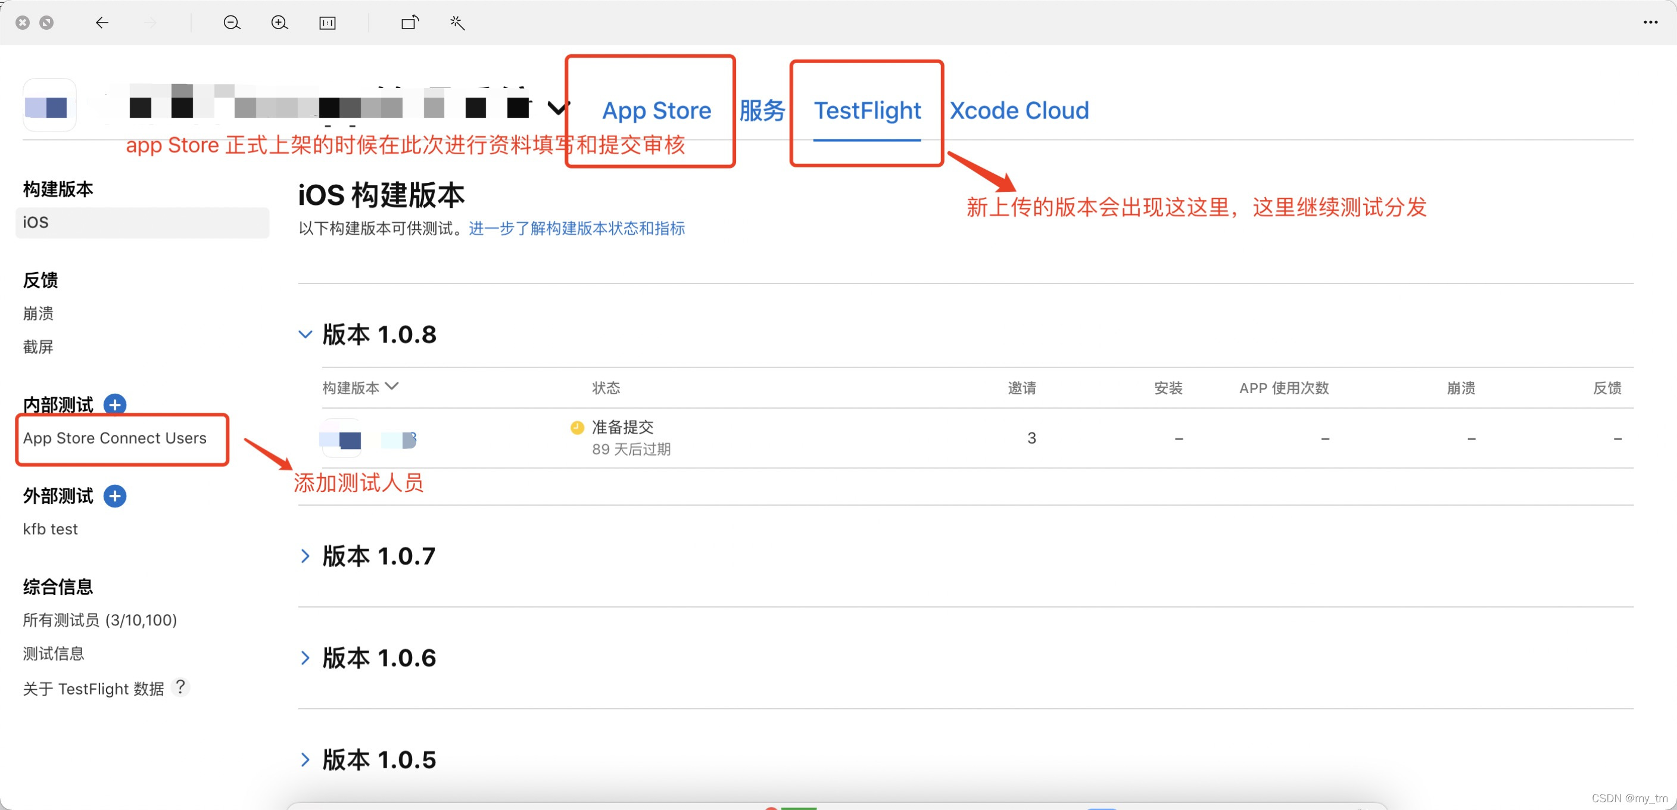Viewport: 1677px width, 810px height.
Task: Click the magic wand enhance icon
Action: point(457,23)
